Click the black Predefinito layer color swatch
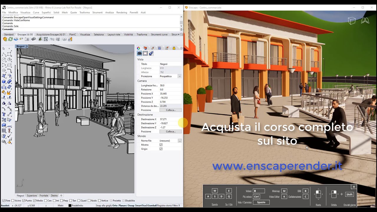The image size is (377, 212). point(70,206)
